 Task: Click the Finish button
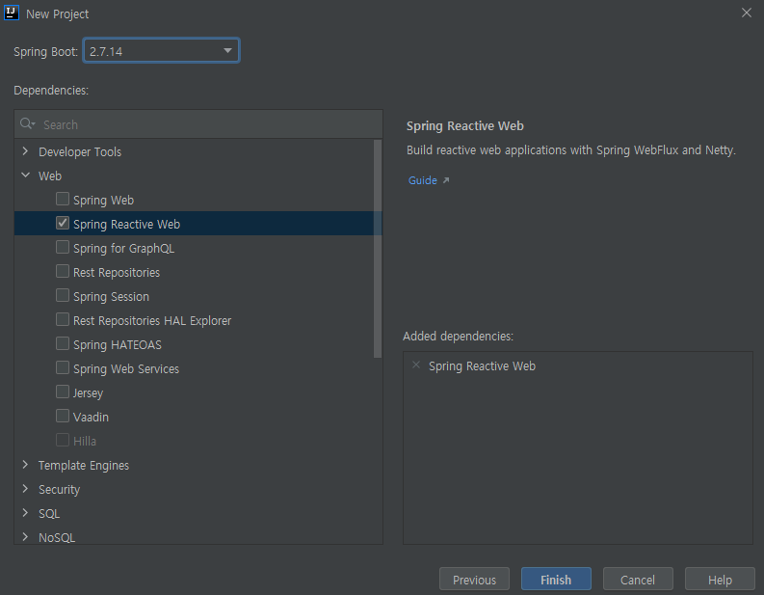pyautogui.click(x=556, y=580)
